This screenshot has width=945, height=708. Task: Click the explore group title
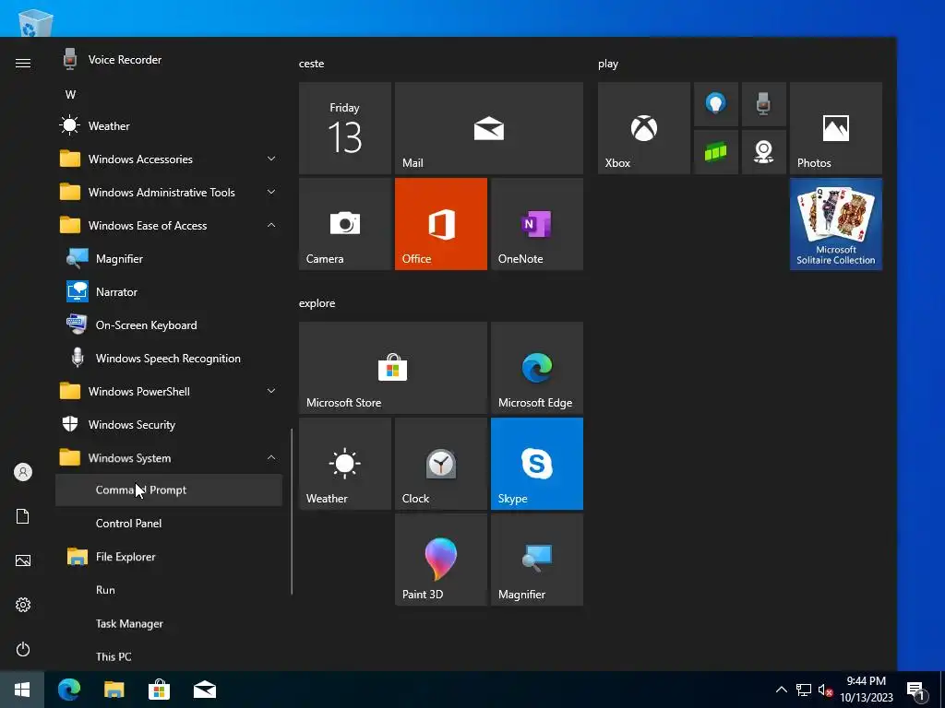click(x=317, y=303)
